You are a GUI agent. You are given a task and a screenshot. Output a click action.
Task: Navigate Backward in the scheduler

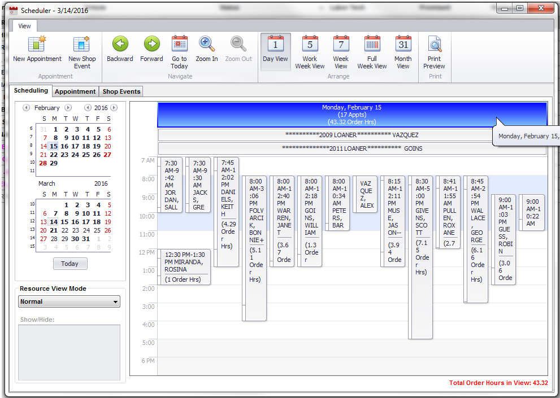click(x=120, y=49)
